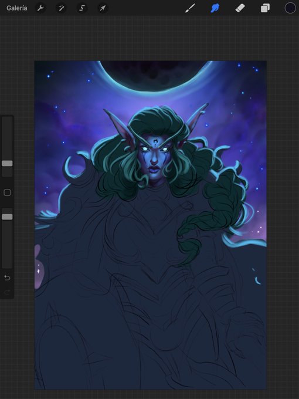Image resolution: width=299 pixels, height=399 pixels.
Task: Activate the Selection S-shaped tool
Action: (82, 8)
